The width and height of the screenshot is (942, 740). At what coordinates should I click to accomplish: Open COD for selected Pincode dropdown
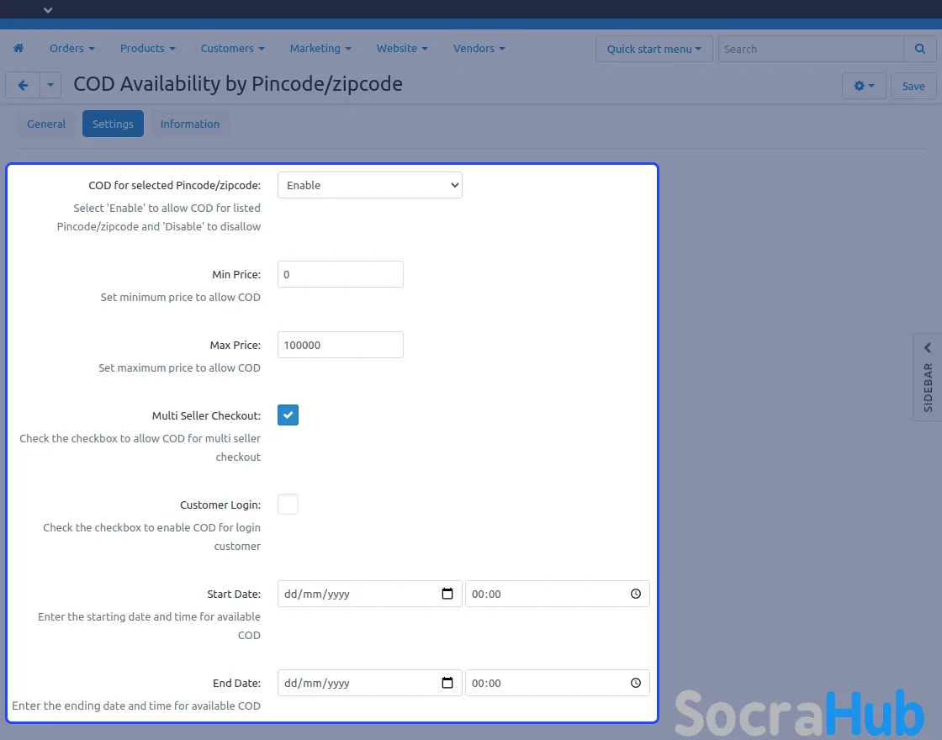tap(370, 185)
